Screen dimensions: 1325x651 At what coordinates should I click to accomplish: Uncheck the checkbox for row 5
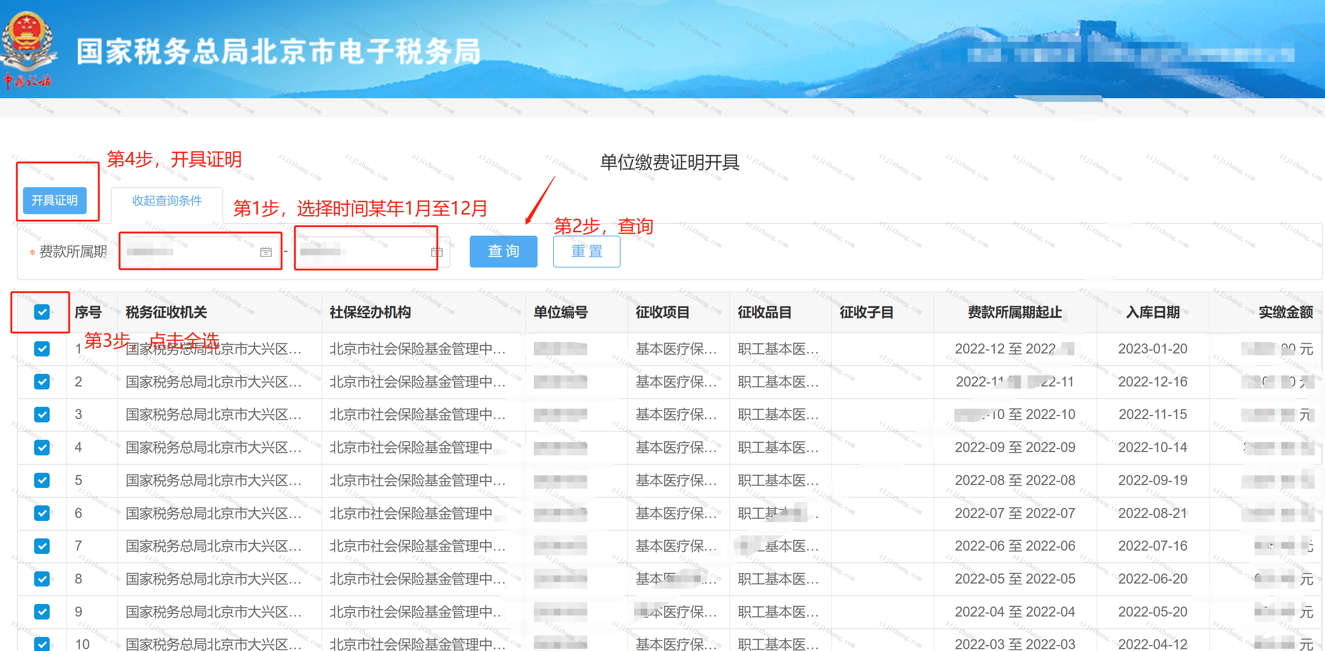[42, 480]
